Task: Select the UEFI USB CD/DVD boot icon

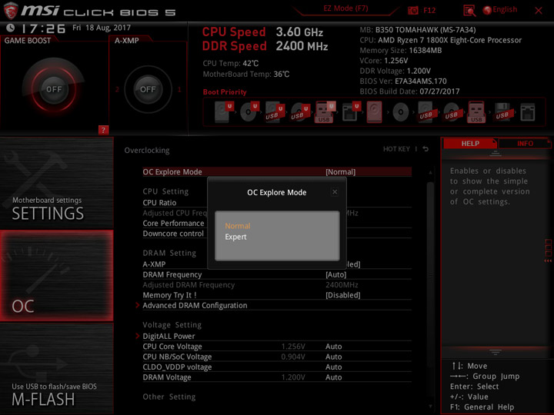Action: coord(300,112)
